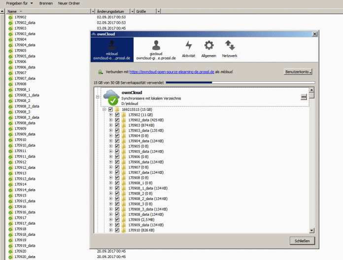The image size is (343, 260).
Task: Uncheck the 170902_data folder checkbox
Action: 117,120
